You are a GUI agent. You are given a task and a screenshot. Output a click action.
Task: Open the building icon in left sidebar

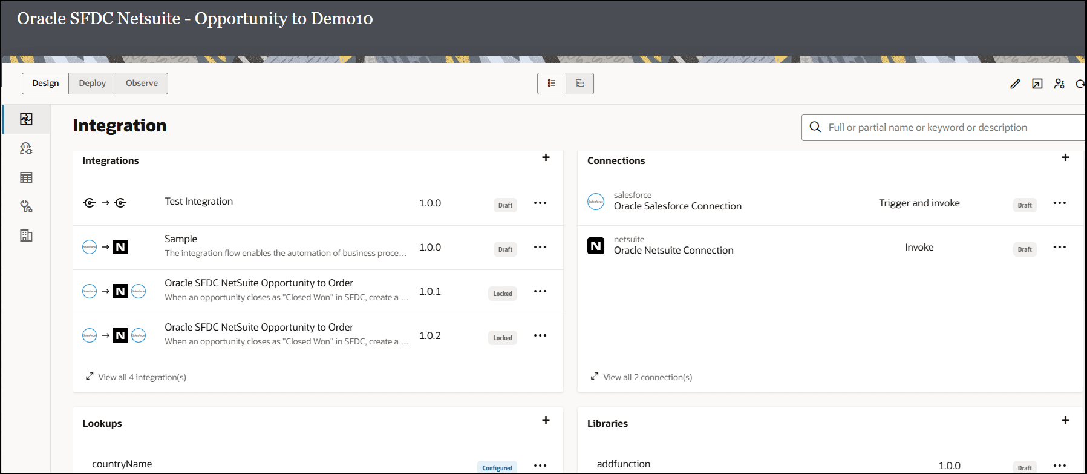(x=26, y=235)
